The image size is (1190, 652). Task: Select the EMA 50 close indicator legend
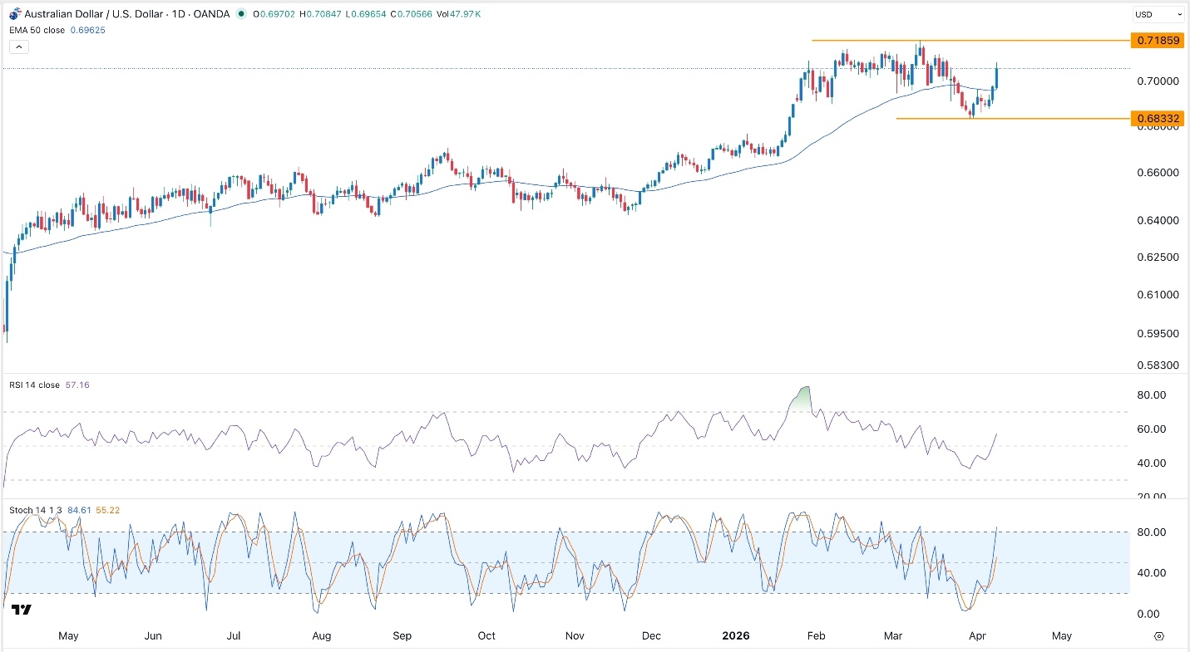pyautogui.click(x=35, y=30)
